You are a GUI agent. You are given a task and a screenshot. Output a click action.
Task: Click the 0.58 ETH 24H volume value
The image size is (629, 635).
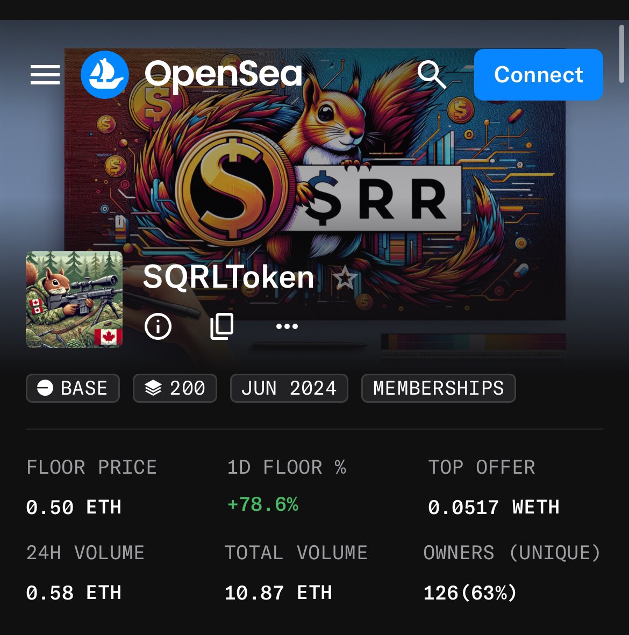[x=74, y=593]
